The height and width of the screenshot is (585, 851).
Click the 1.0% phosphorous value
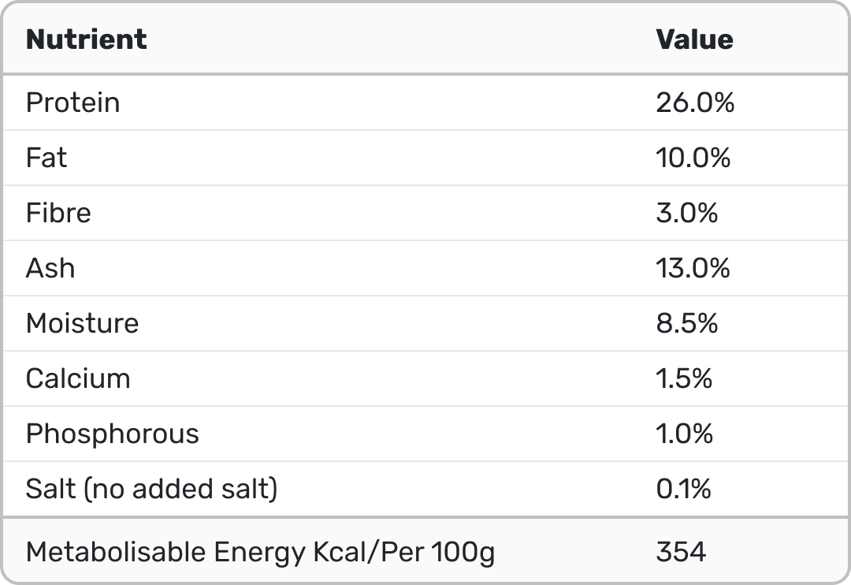point(684,434)
